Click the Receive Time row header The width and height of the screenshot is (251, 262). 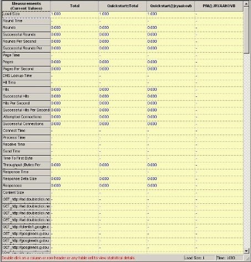click(26, 145)
